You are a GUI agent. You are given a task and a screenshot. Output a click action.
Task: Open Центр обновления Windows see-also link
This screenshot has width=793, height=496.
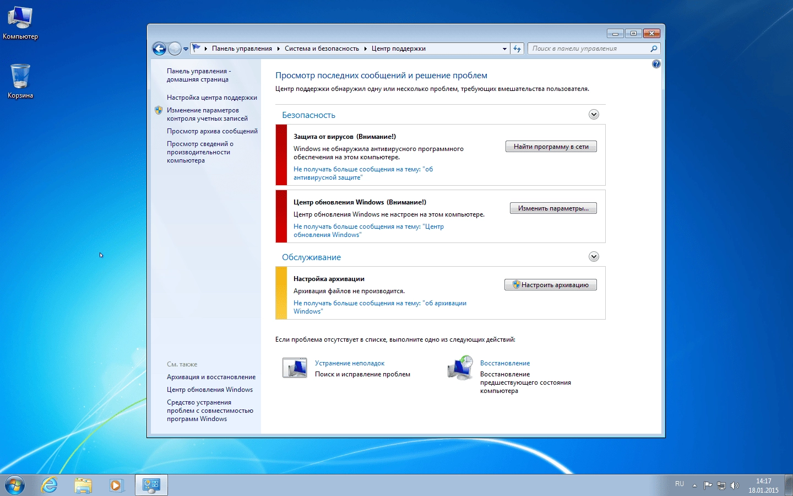210,390
